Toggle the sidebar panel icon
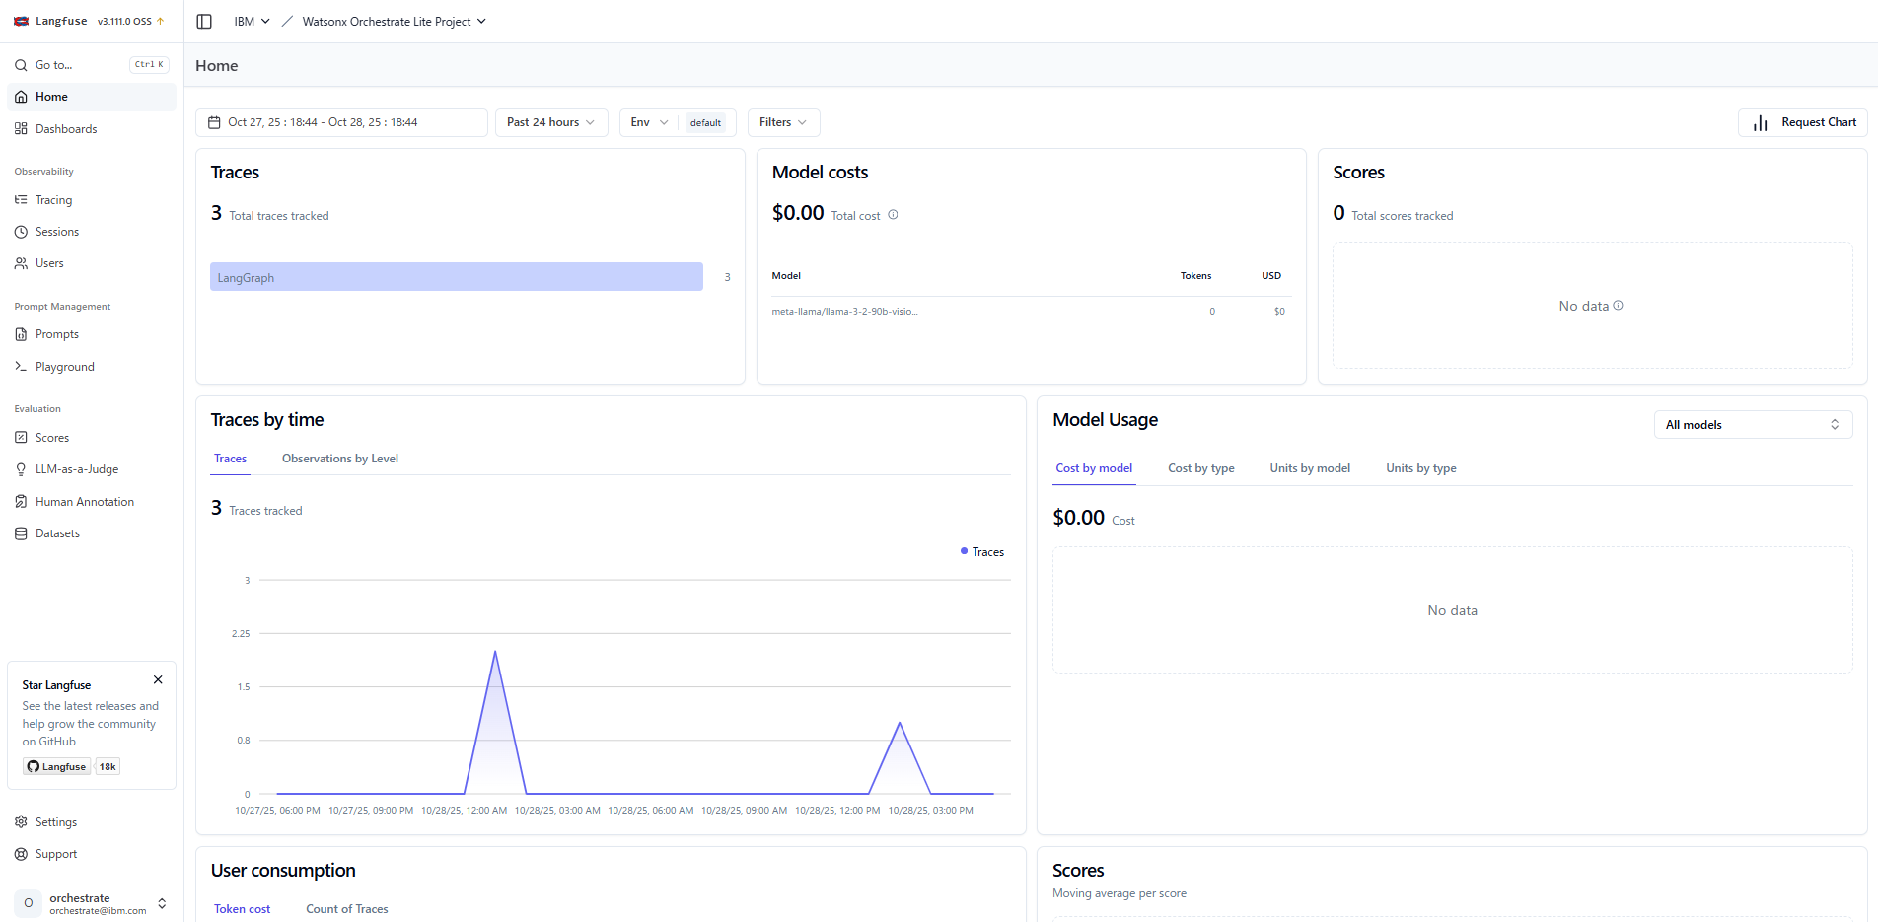The width and height of the screenshot is (1878, 922). pyautogui.click(x=204, y=22)
